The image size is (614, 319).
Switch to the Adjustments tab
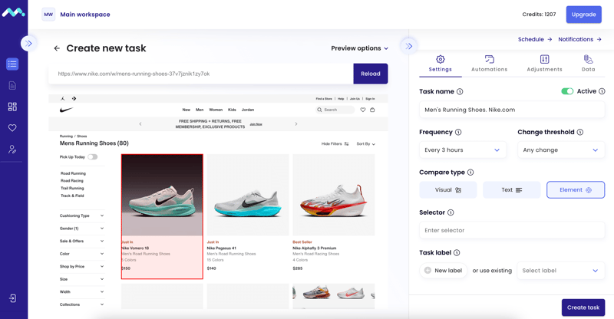(x=544, y=64)
